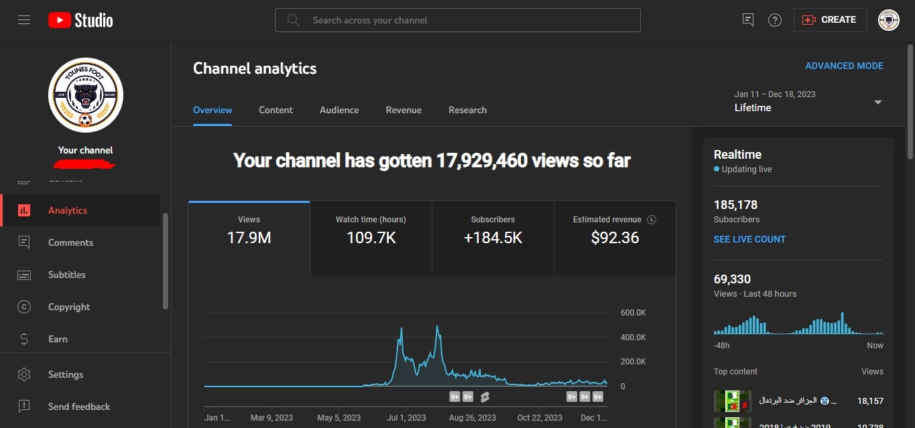Open Comments in the sidebar
Viewport: 915px width, 428px height.
coord(70,242)
